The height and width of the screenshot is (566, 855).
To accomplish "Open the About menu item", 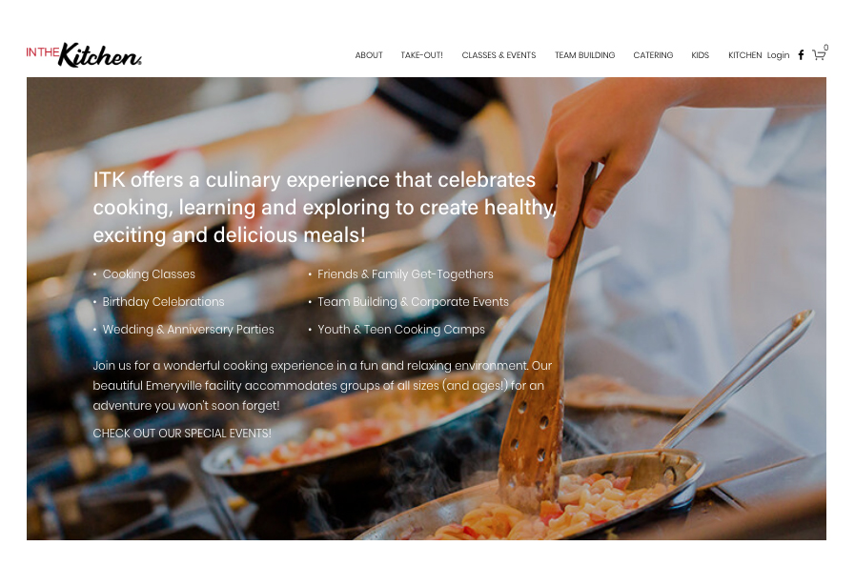I will pyautogui.click(x=369, y=55).
